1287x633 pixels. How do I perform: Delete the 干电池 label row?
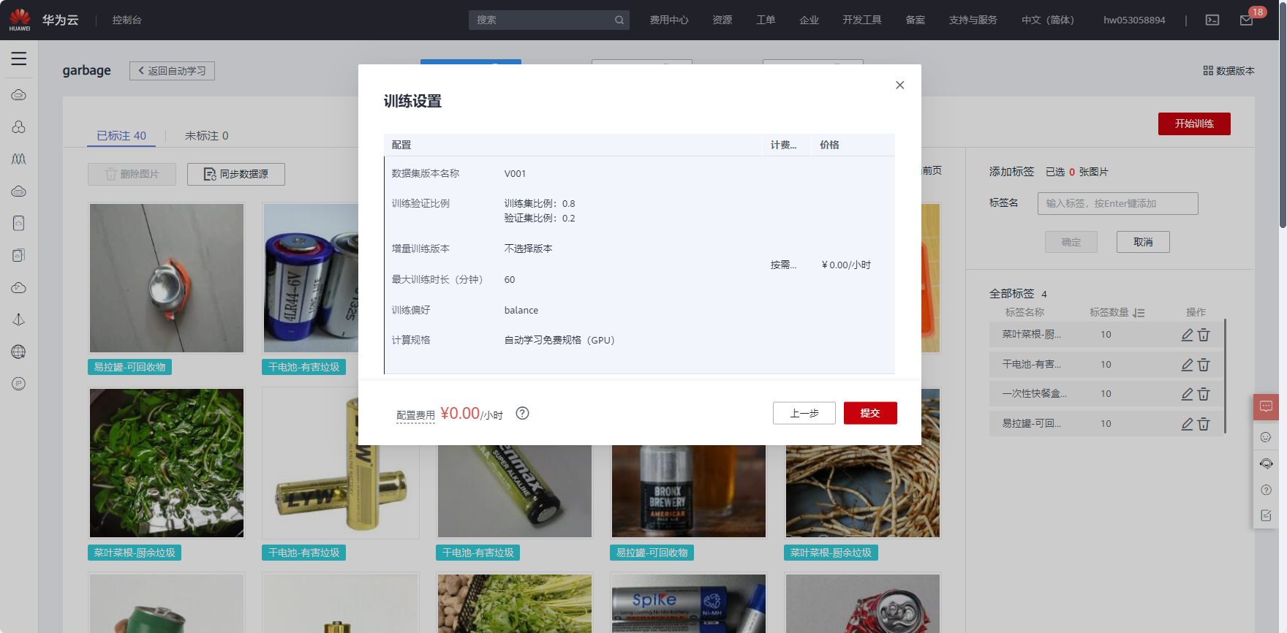(1204, 365)
